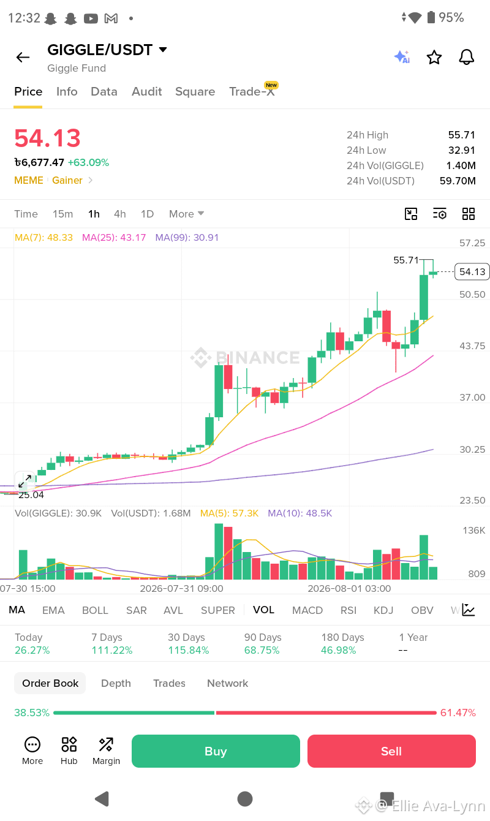Open the Trades tab

169,683
